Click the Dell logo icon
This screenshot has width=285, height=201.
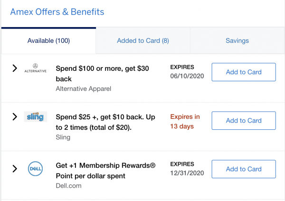(x=36, y=169)
